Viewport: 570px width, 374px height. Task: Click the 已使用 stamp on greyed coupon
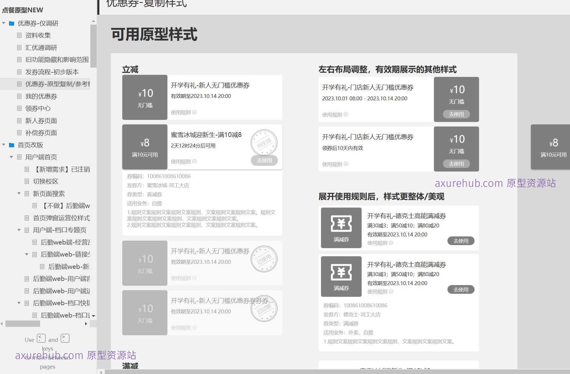[x=264, y=259]
